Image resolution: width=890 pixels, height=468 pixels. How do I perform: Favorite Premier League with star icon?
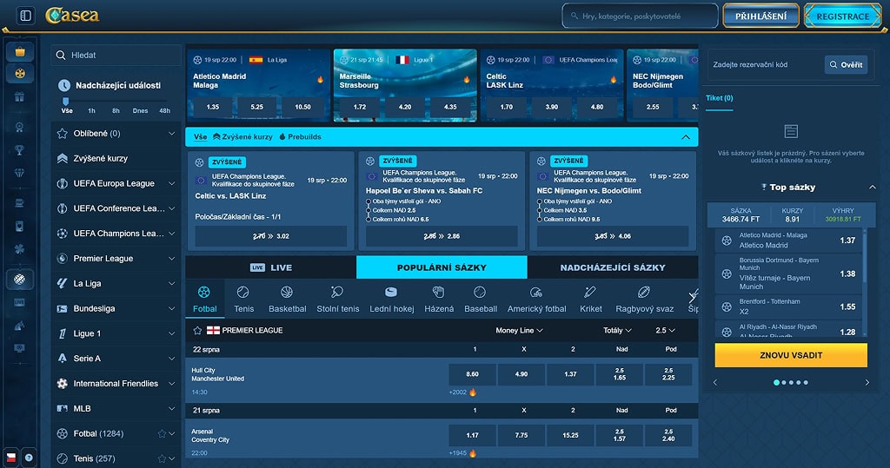[x=197, y=330]
